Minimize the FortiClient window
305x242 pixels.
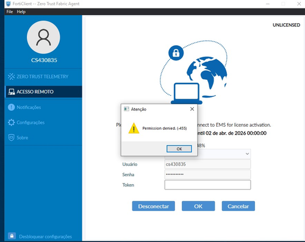point(268,4)
